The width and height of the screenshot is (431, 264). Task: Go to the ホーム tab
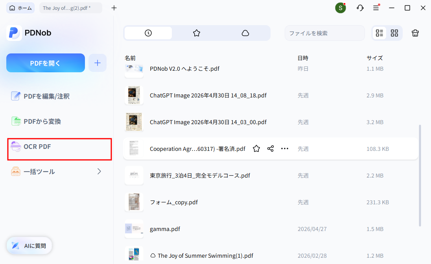[x=20, y=8]
